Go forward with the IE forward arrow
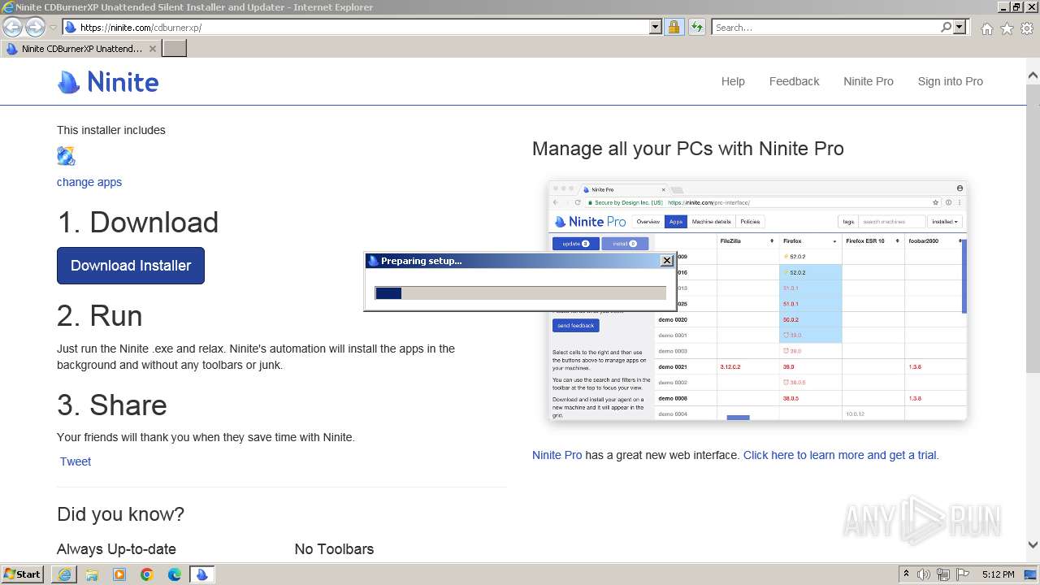This screenshot has height=585, width=1040. coord(35,27)
